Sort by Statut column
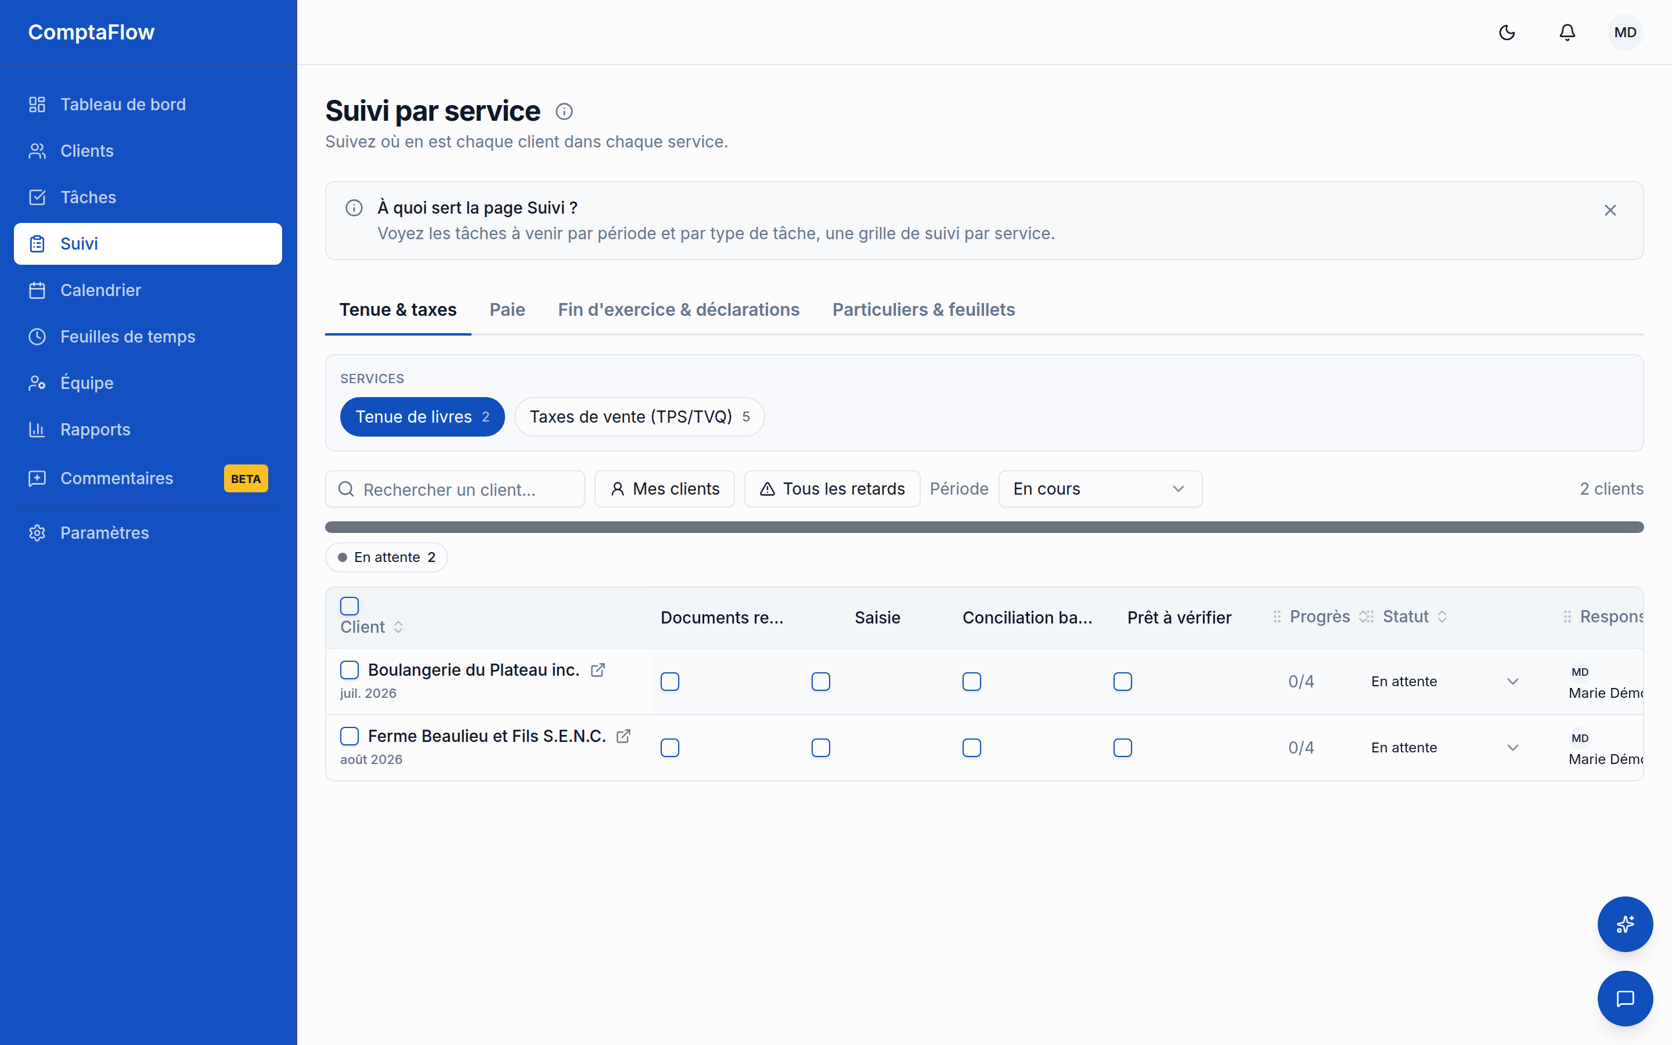The image size is (1672, 1045). [x=1414, y=617]
